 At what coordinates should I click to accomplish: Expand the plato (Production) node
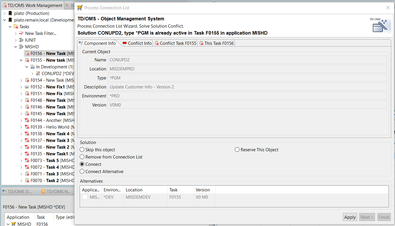pos(5,13)
